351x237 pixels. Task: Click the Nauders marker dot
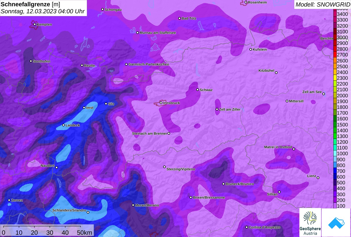(56, 168)
